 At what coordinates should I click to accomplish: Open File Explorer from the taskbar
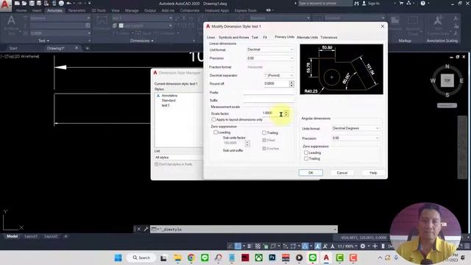click(177, 258)
